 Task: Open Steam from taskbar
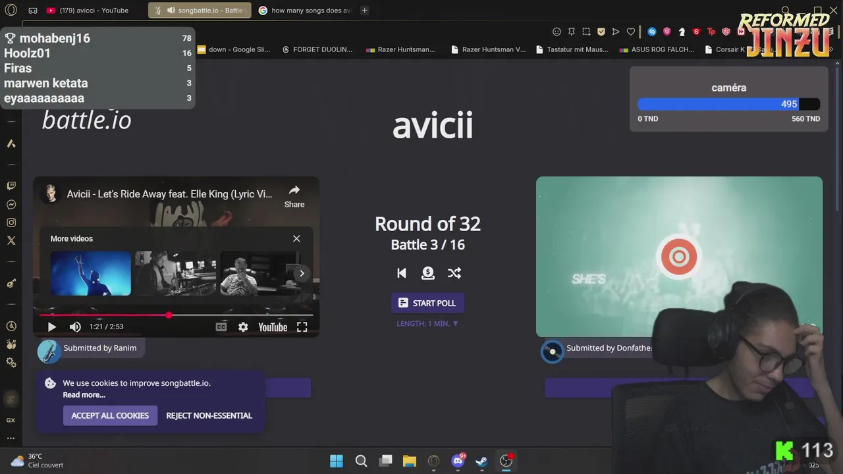(481, 461)
